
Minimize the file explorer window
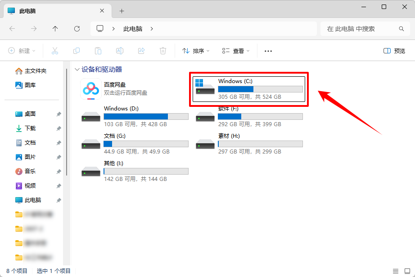coord(364,7)
